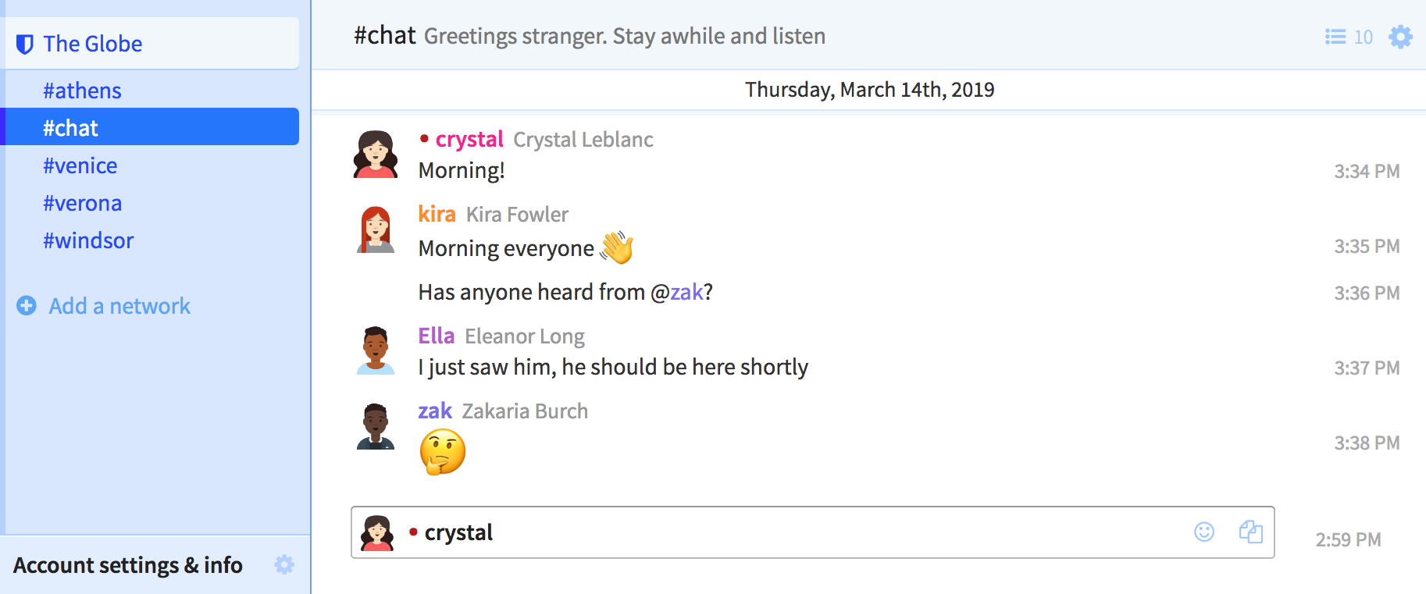Viewport: 1426px width, 594px height.
Task: Collapse The Globe network
Action: click(93, 44)
